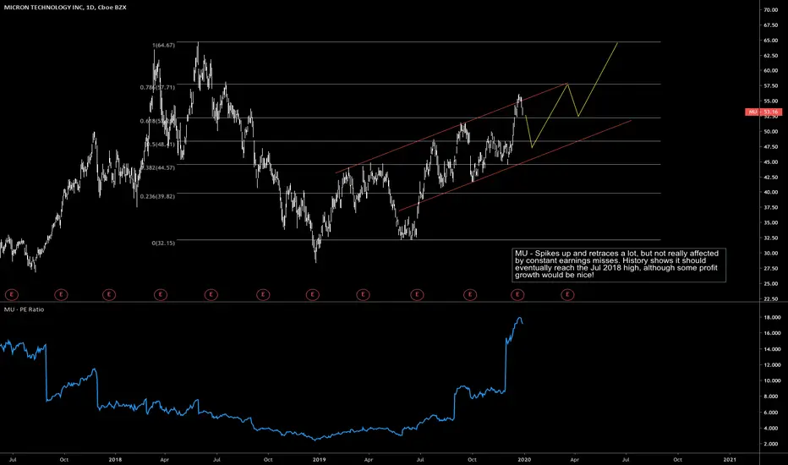The height and width of the screenshot is (465, 788).
Task: Open the earnings marker just before Oct 2018
Action: (263, 294)
